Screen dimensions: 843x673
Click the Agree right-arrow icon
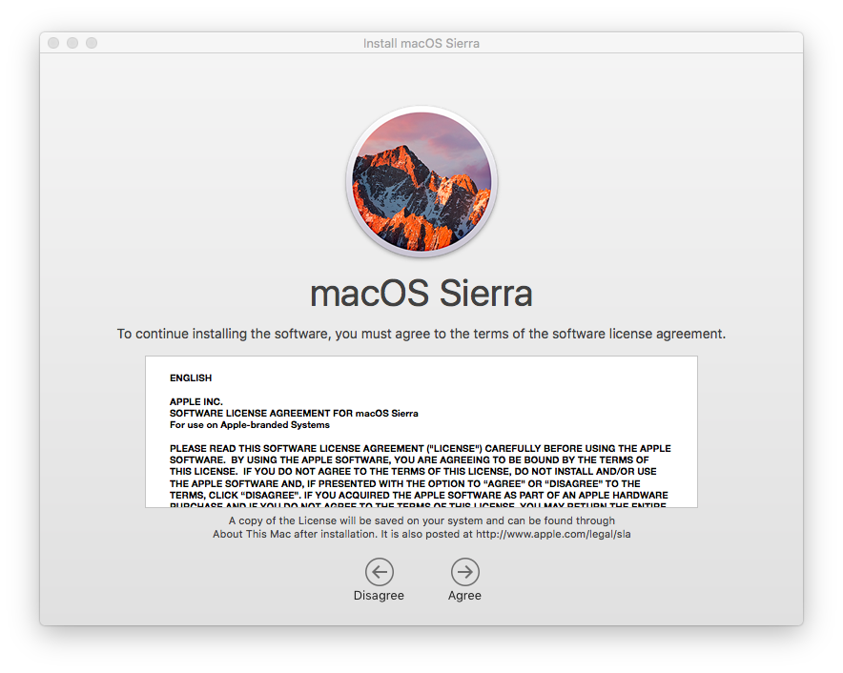(465, 571)
